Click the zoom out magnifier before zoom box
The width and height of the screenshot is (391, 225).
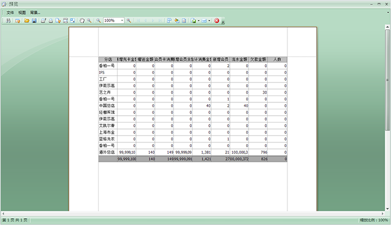click(98, 21)
